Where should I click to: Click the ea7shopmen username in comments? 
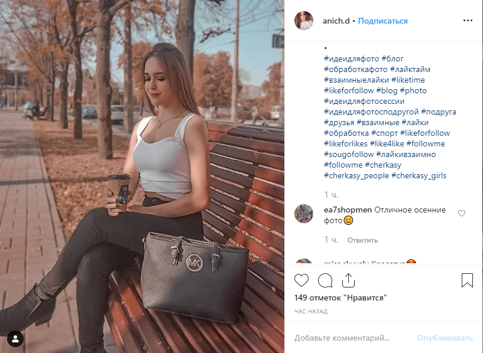[348, 210]
